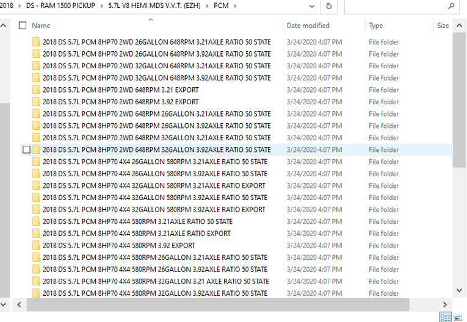Go to 5.7L V8 HEMI MDS V.V.T. breadcrumb
The image size is (467, 322).
click(154, 5)
